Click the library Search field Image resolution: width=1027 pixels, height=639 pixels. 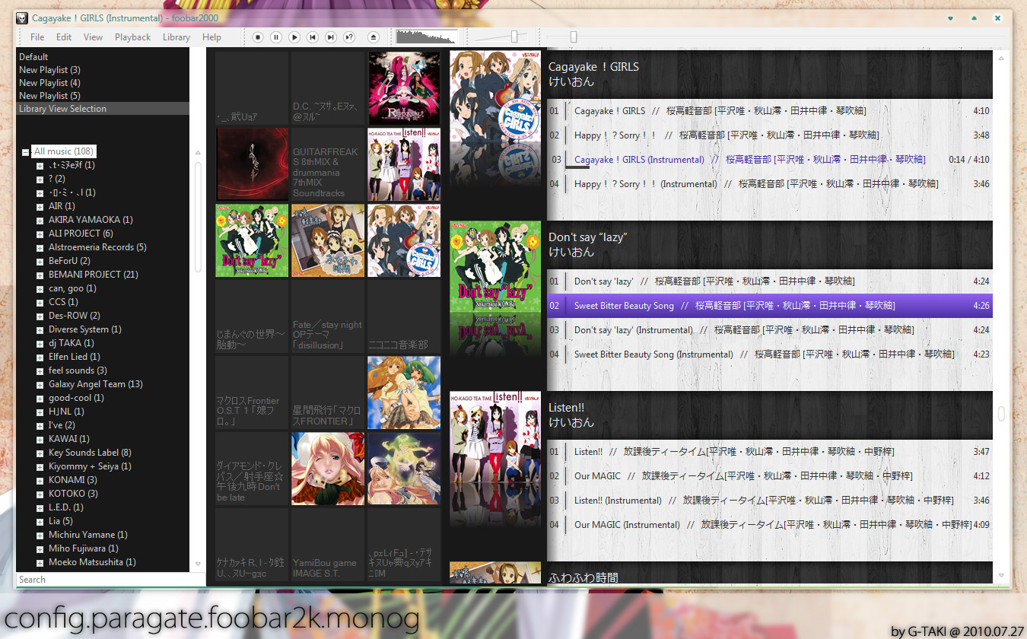pyautogui.click(x=110, y=580)
